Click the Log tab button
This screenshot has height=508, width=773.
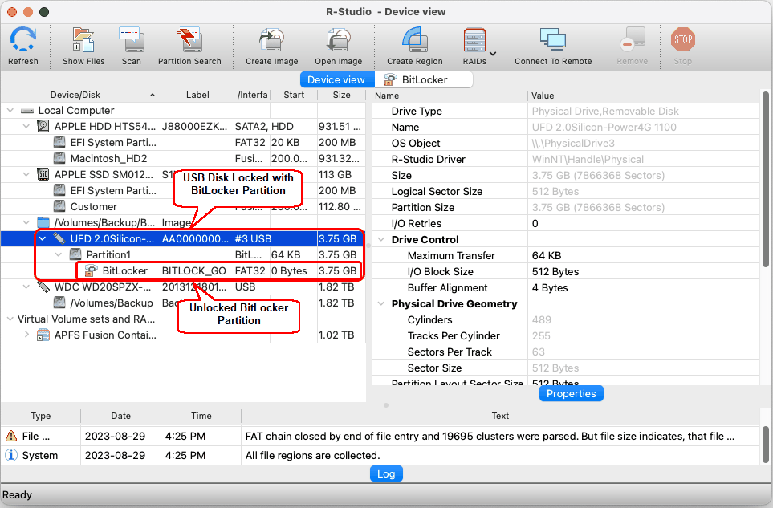click(386, 474)
